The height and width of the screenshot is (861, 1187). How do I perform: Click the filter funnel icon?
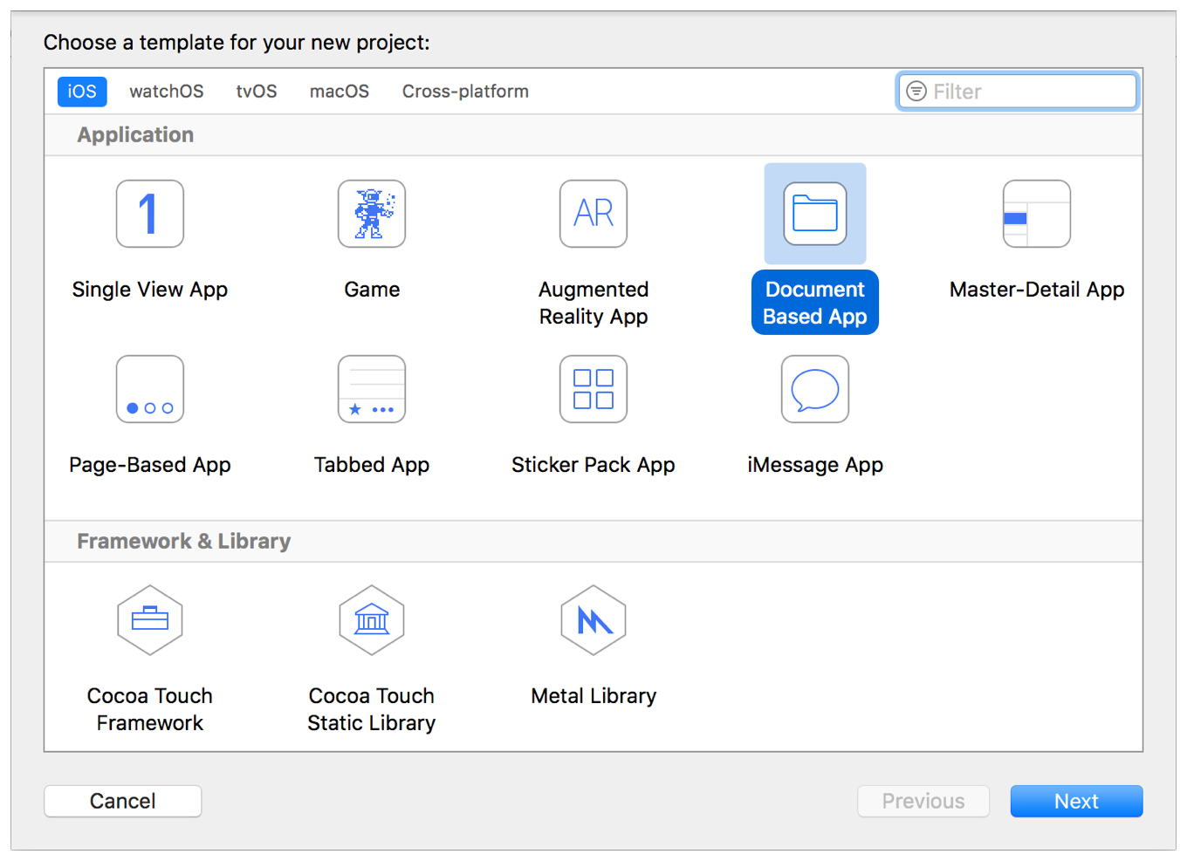(916, 91)
